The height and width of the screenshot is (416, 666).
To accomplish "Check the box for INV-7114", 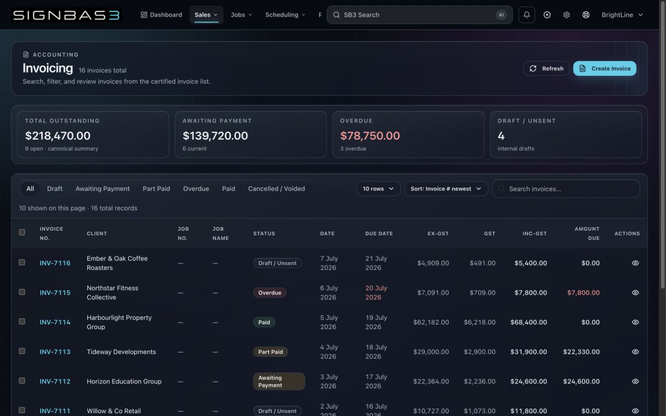I will (22, 322).
